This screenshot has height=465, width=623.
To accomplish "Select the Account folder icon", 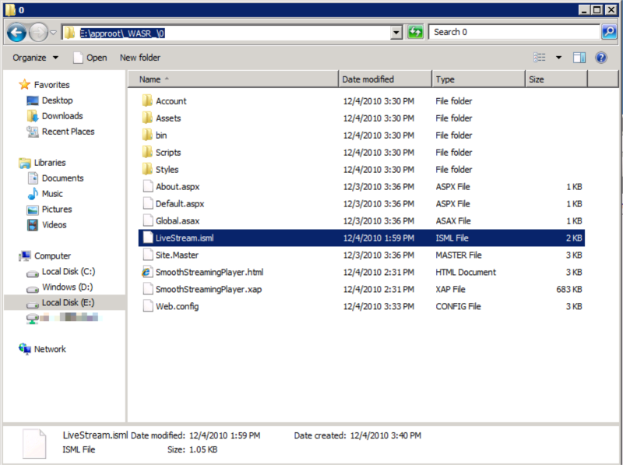I will tap(146, 101).
